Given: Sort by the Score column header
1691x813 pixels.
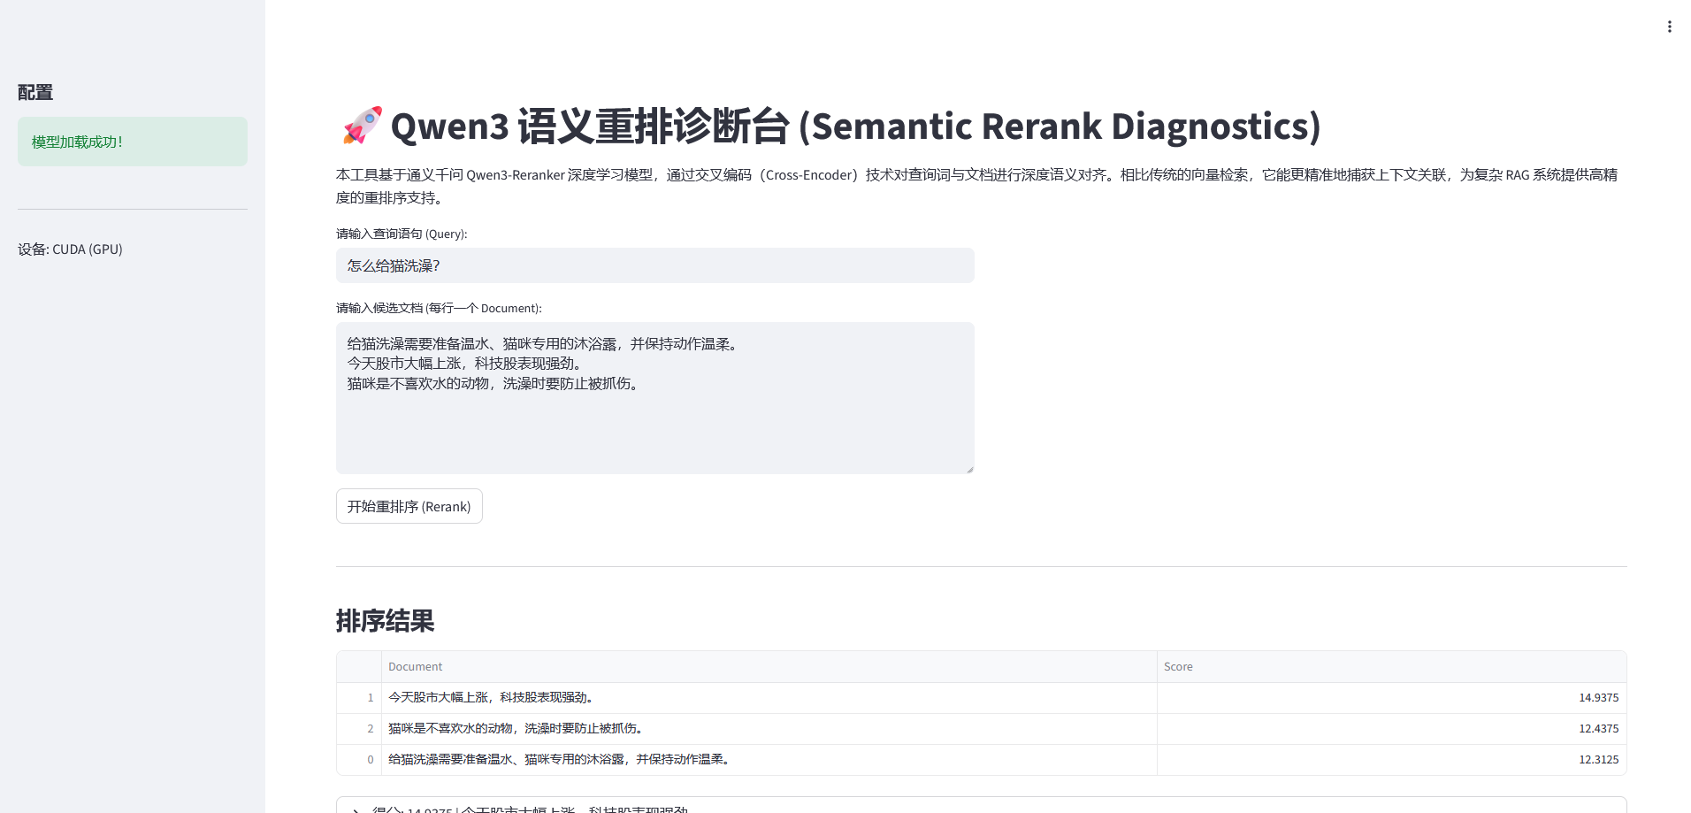Looking at the screenshot, I should [x=1391, y=667].
